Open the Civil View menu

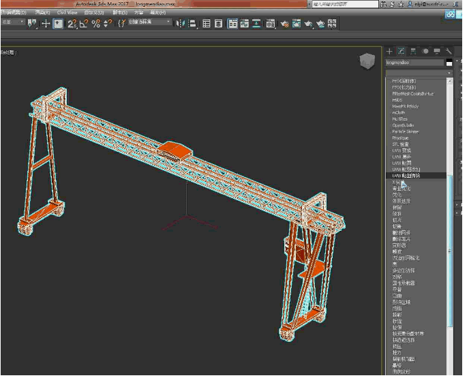[x=67, y=12]
